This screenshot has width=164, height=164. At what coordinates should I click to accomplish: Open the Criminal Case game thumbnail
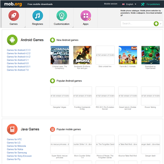point(60,55)
